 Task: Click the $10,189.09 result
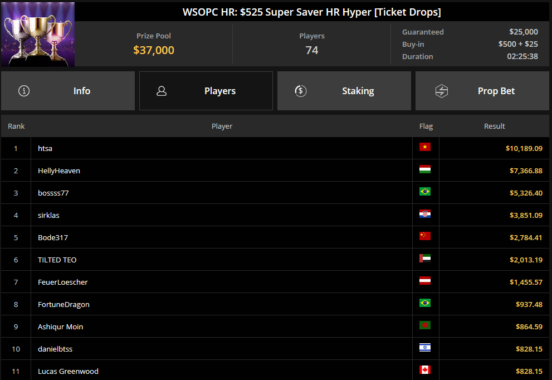[x=524, y=148]
